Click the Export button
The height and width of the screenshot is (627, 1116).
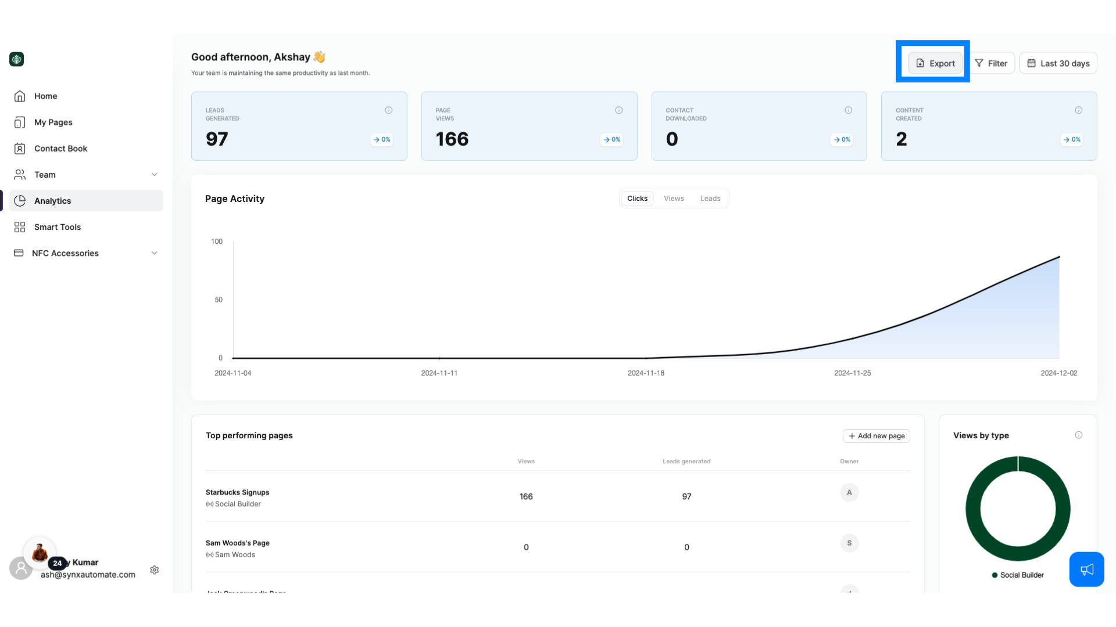click(934, 63)
